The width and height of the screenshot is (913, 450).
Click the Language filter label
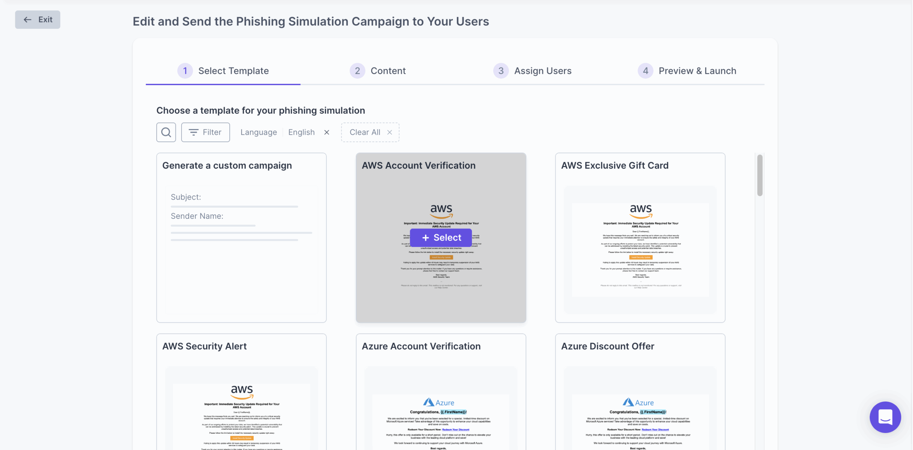259,132
